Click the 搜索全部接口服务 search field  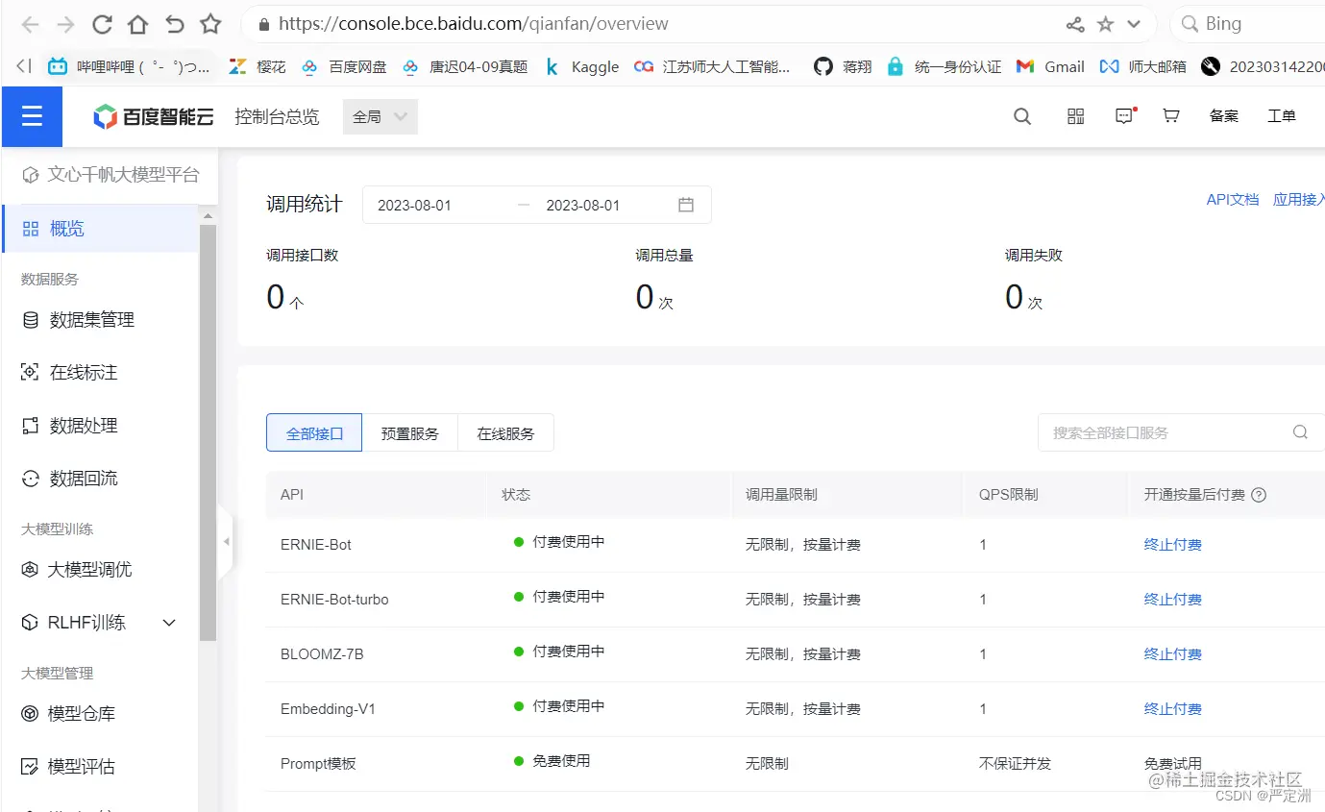[x=1181, y=432]
